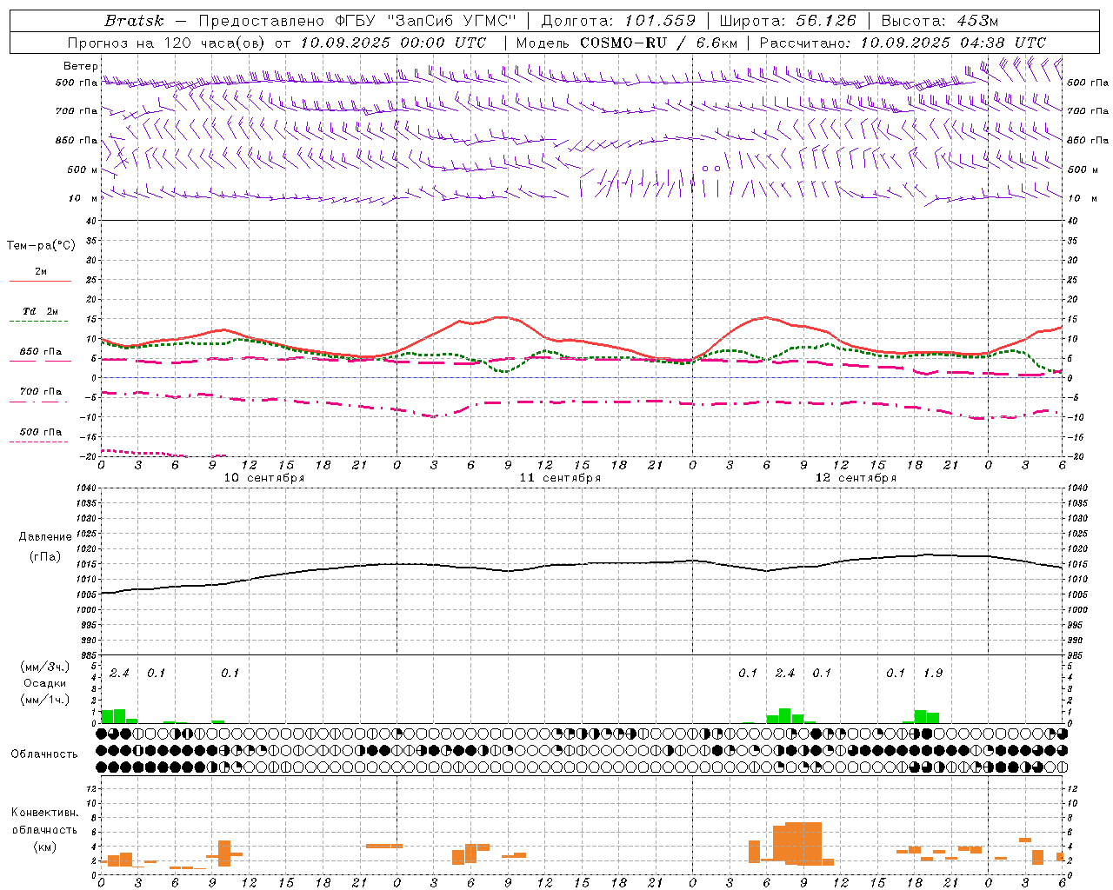Click the "Облачность" cloud cover label
The image size is (1113, 890).
pos(44,754)
